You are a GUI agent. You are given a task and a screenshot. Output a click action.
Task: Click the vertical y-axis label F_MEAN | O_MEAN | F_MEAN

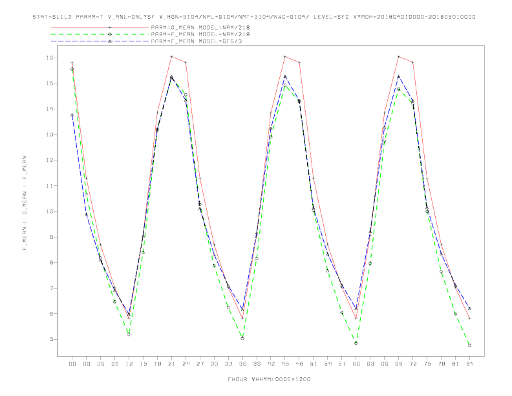(25, 203)
